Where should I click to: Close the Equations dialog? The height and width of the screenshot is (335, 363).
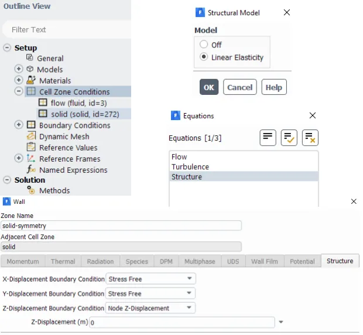(313, 115)
